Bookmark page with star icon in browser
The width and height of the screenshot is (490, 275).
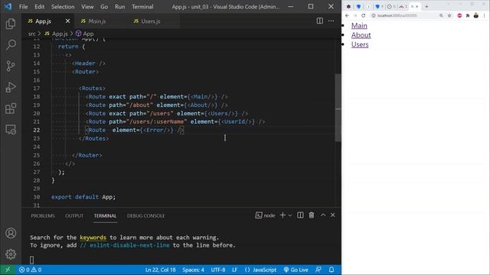449,15
